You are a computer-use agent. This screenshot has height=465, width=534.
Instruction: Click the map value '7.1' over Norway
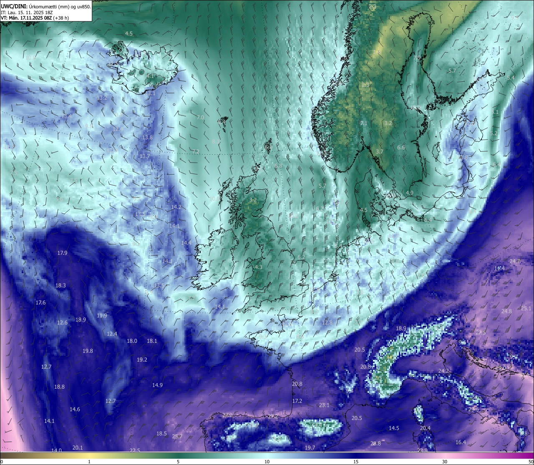[364, 123]
